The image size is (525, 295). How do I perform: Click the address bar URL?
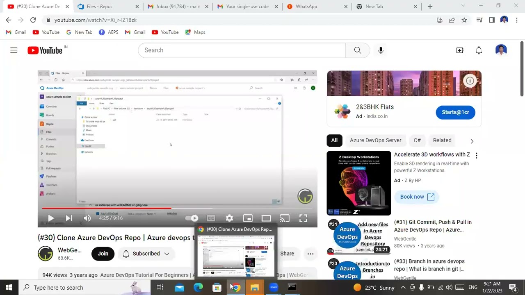[96, 20]
